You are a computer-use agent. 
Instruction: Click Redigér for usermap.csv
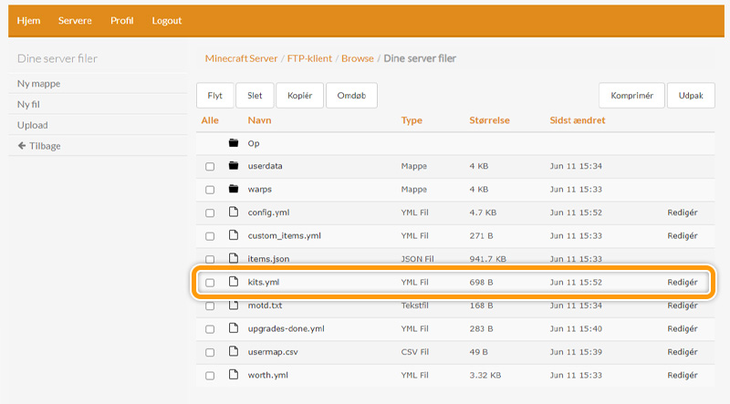pos(683,352)
